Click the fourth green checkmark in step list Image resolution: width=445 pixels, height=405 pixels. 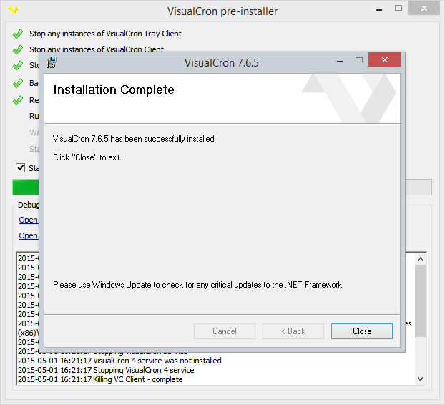pos(18,83)
